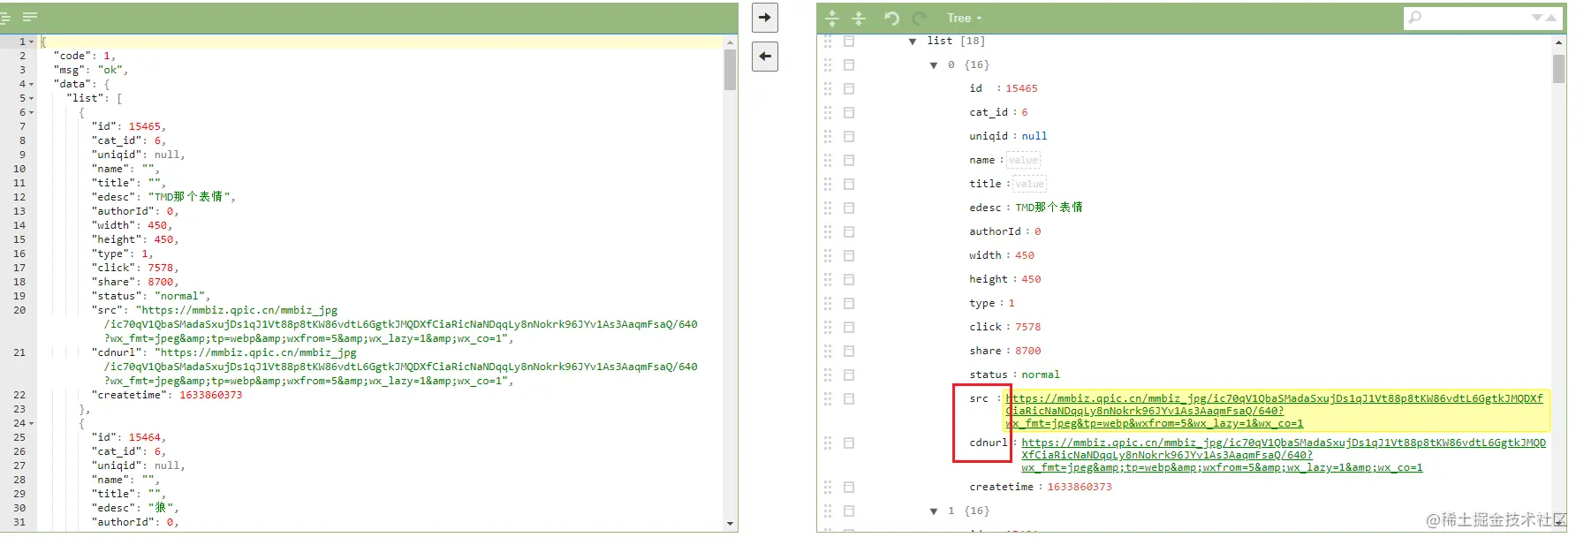Select id value 15465 in tree

pos(1021,88)
